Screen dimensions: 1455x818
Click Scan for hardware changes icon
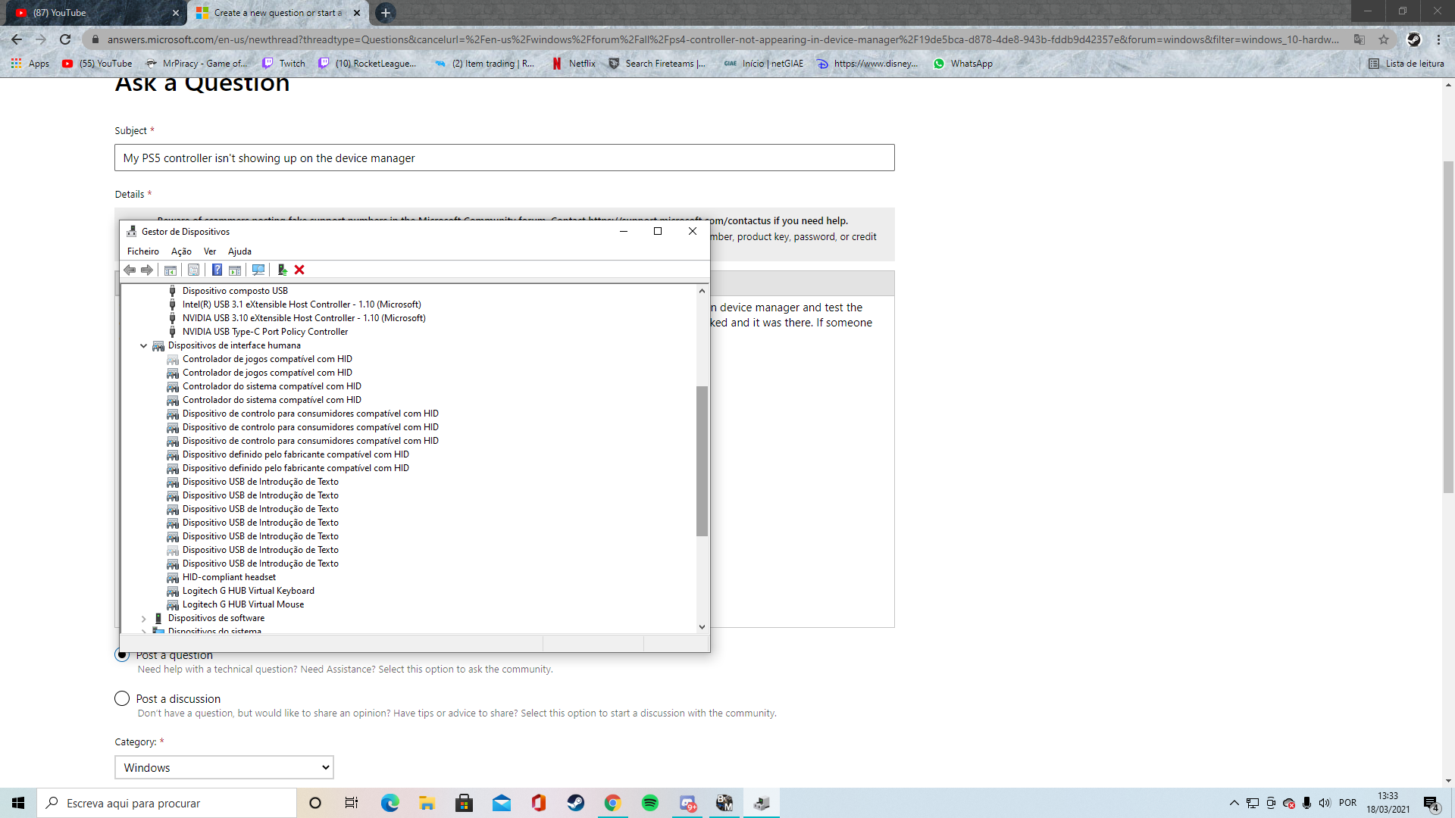coord(258,270)
